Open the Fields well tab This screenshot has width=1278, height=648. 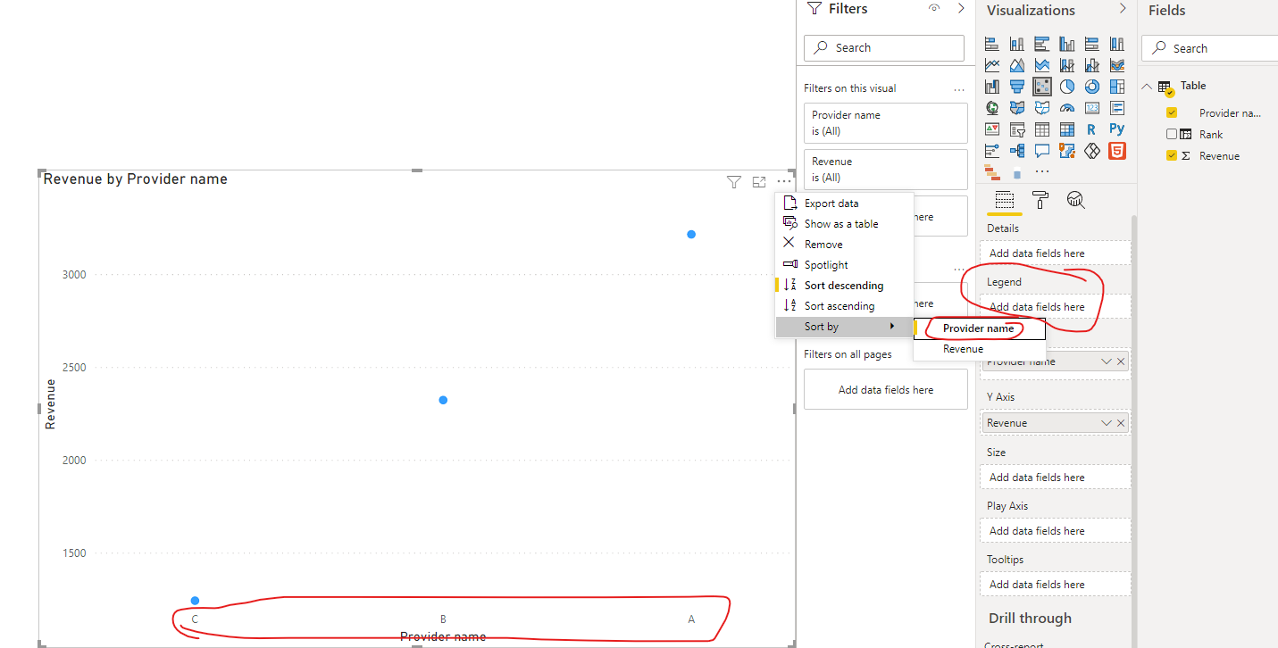pyautogui.click(x=1005, y=200)
